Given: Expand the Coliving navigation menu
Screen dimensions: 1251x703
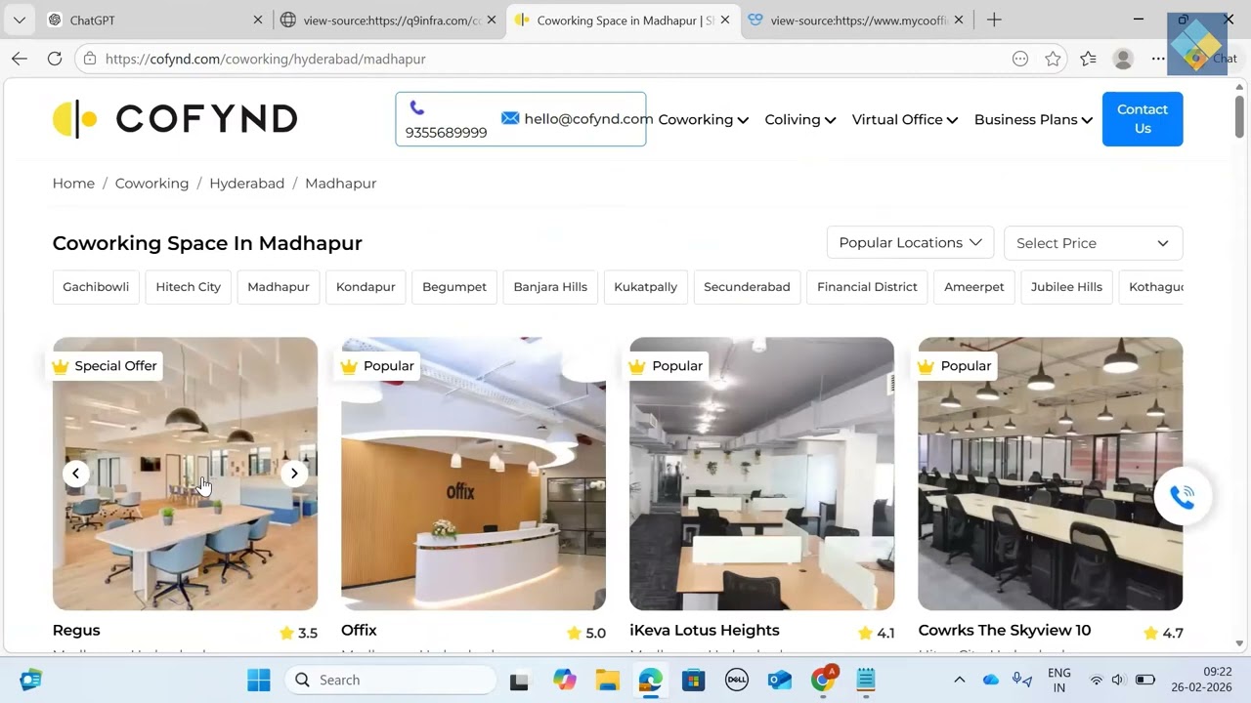Looking at the screenshot, I should pos(800,119).
